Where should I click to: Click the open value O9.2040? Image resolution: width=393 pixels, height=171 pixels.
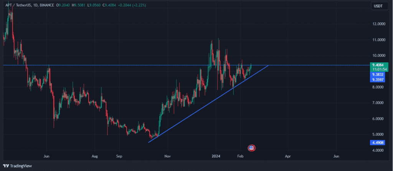click(x=62, y=5)
